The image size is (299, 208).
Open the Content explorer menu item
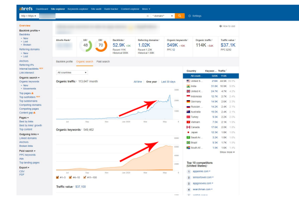130,9
